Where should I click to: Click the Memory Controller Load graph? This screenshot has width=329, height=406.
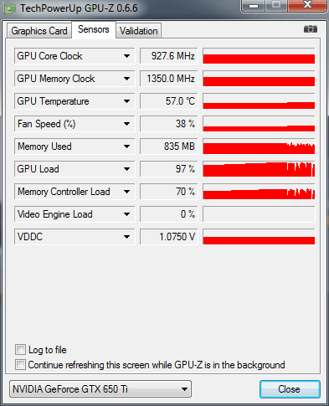(259, 192)
